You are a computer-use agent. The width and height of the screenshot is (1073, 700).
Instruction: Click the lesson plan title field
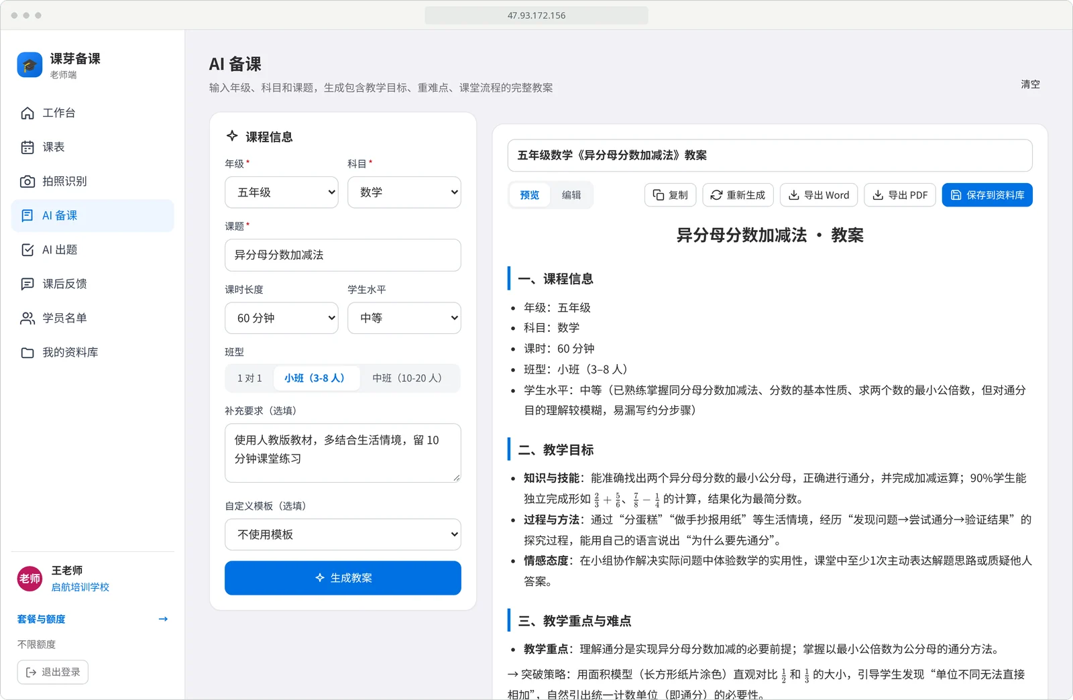(x=770, y=156)
